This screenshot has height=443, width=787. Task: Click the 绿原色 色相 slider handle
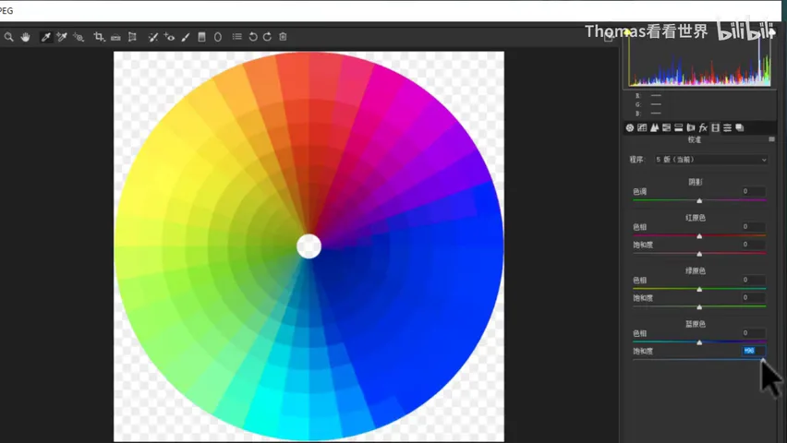tap(699, 289)
